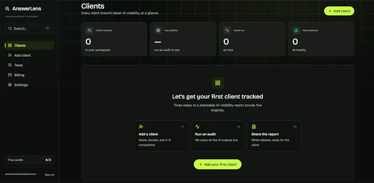
Task: Sign out of the account
Action: click(50, 175)
